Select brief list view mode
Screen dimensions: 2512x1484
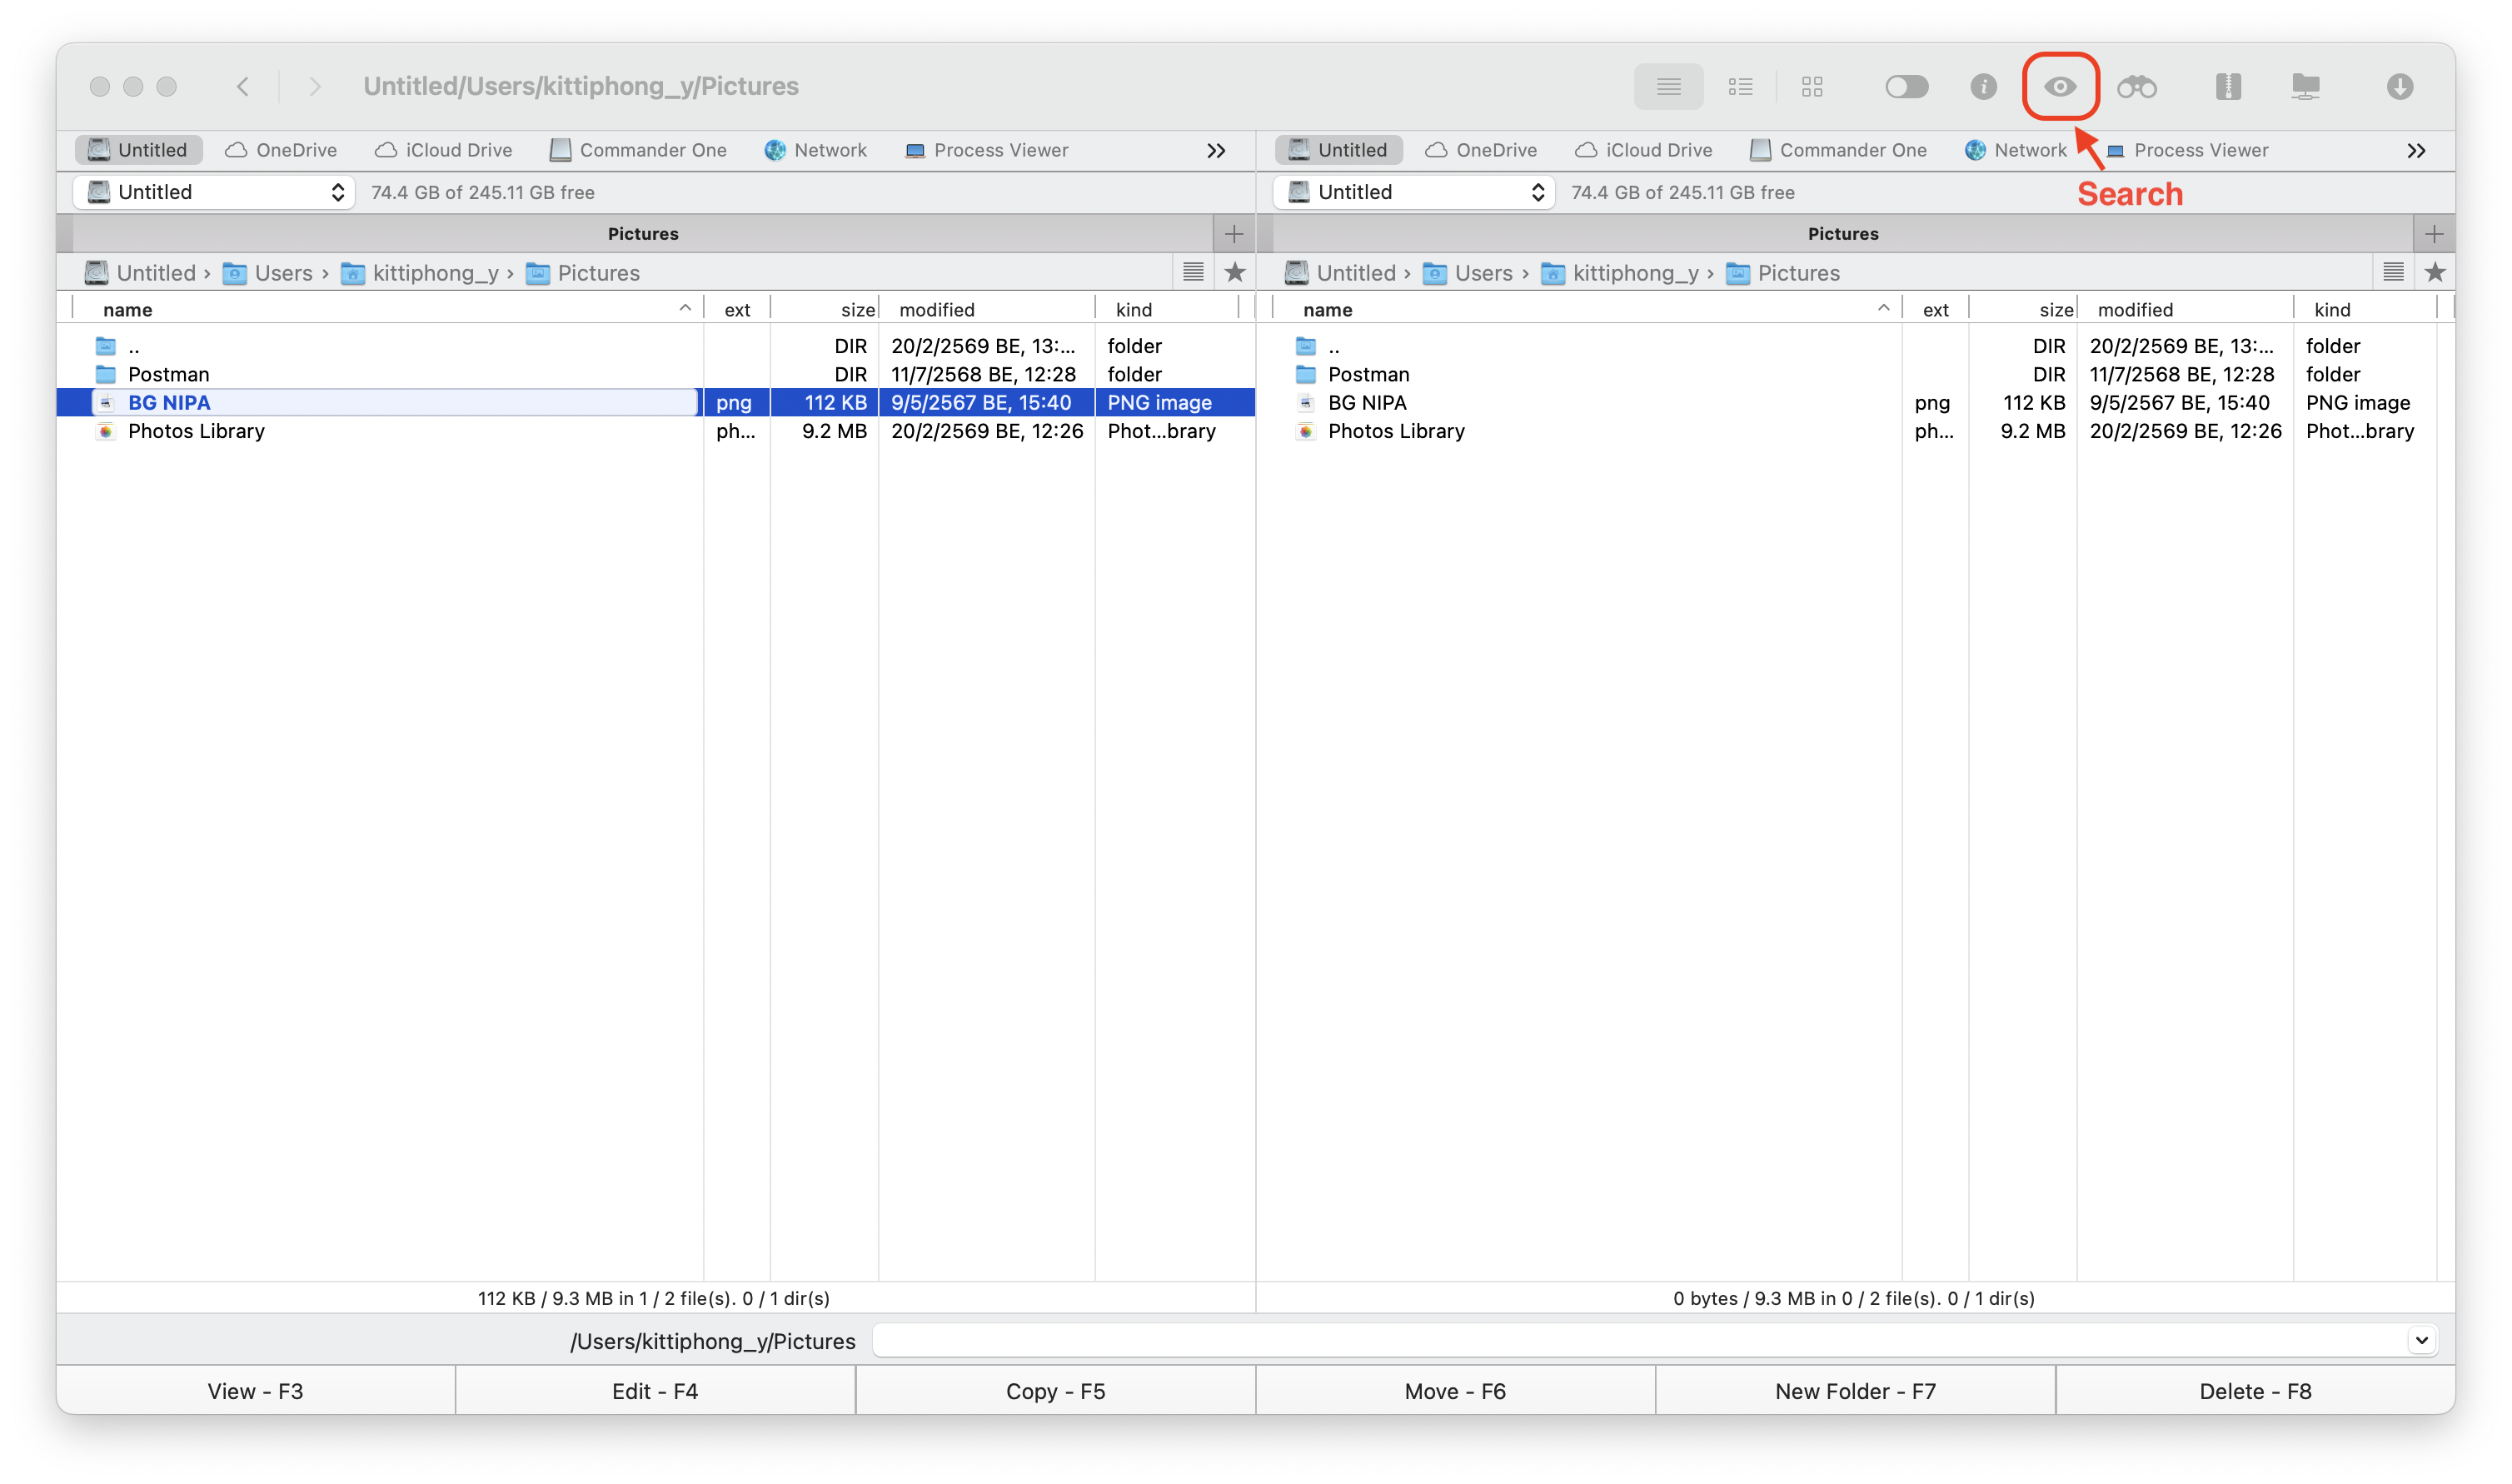click(x=1740, y=87)
